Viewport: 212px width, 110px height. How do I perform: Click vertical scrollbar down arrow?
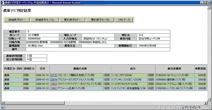point(209,100)
